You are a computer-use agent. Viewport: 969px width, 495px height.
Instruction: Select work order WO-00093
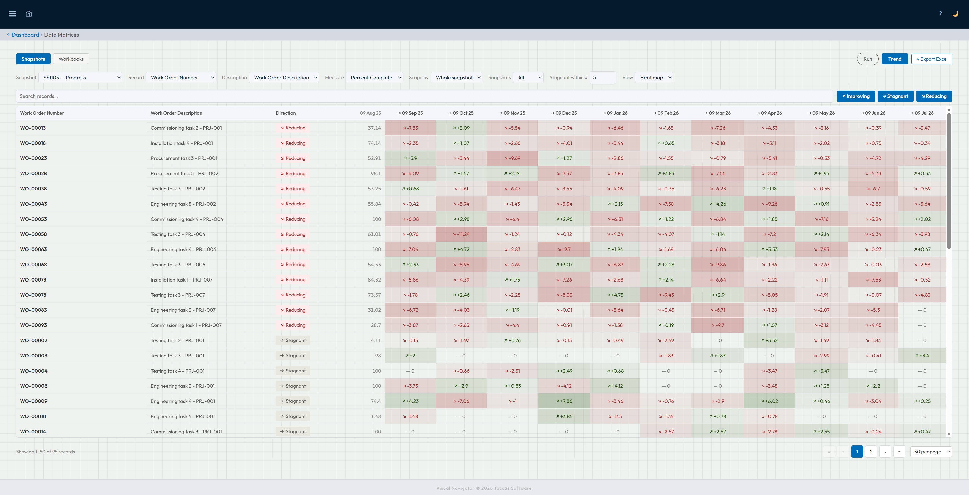pyautogui.click(x=34, y=325)
